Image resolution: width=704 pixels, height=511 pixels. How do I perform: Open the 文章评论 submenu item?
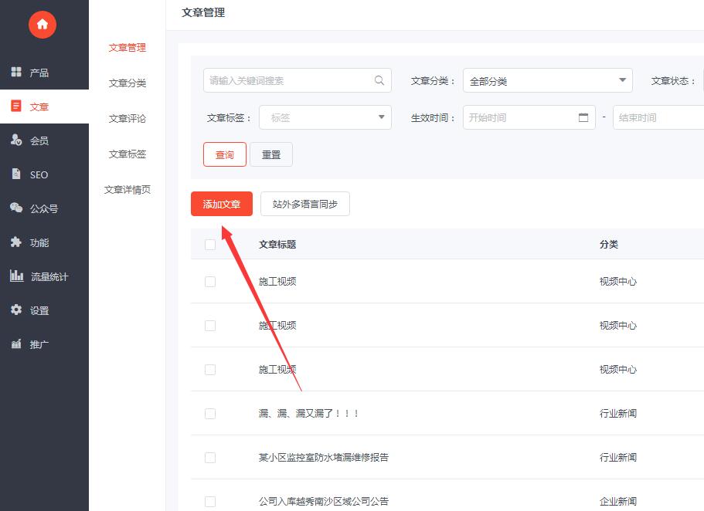click(x=128, y=119)
